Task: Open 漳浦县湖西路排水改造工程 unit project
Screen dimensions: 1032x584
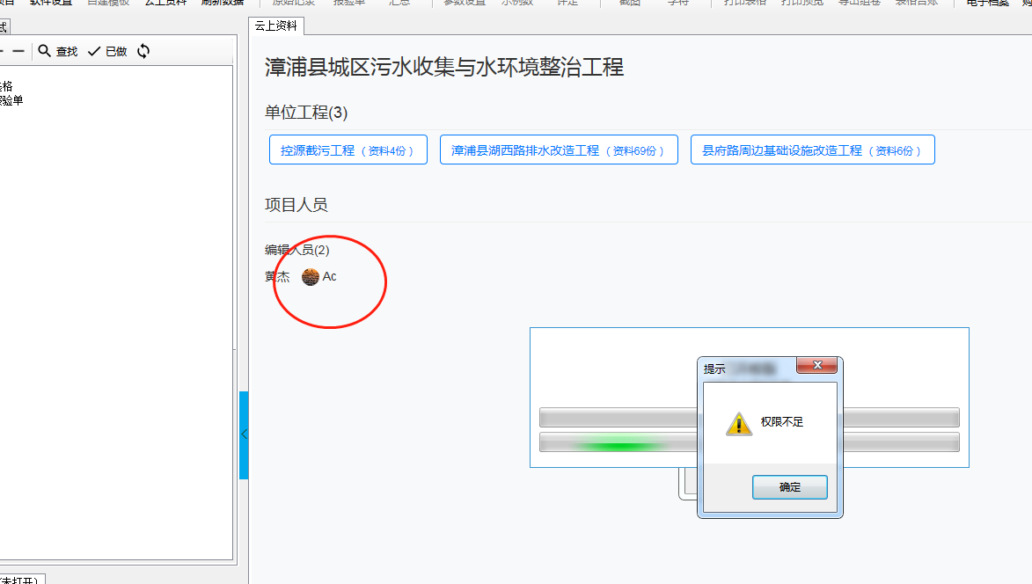Action: [558, 150]
